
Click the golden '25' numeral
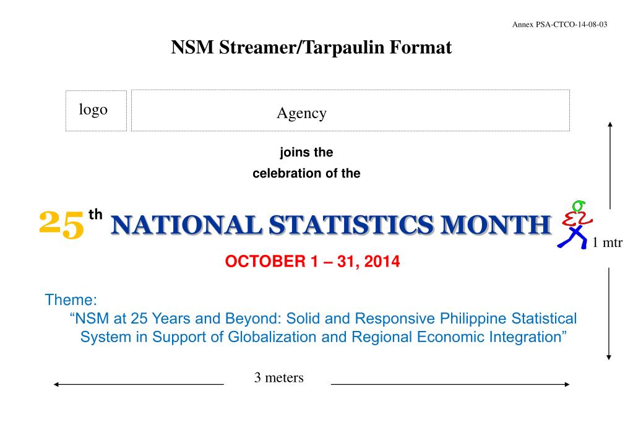(x=62, y=225)
